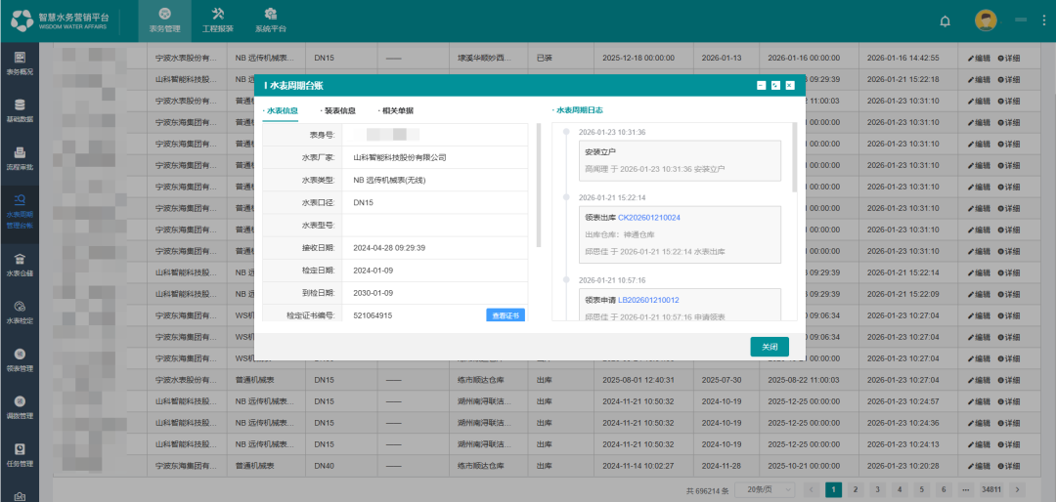The height and width of the screenshot is (502, 1056).
Task: Open 水表仓储 sidebar module
Action: click(20, 264)
